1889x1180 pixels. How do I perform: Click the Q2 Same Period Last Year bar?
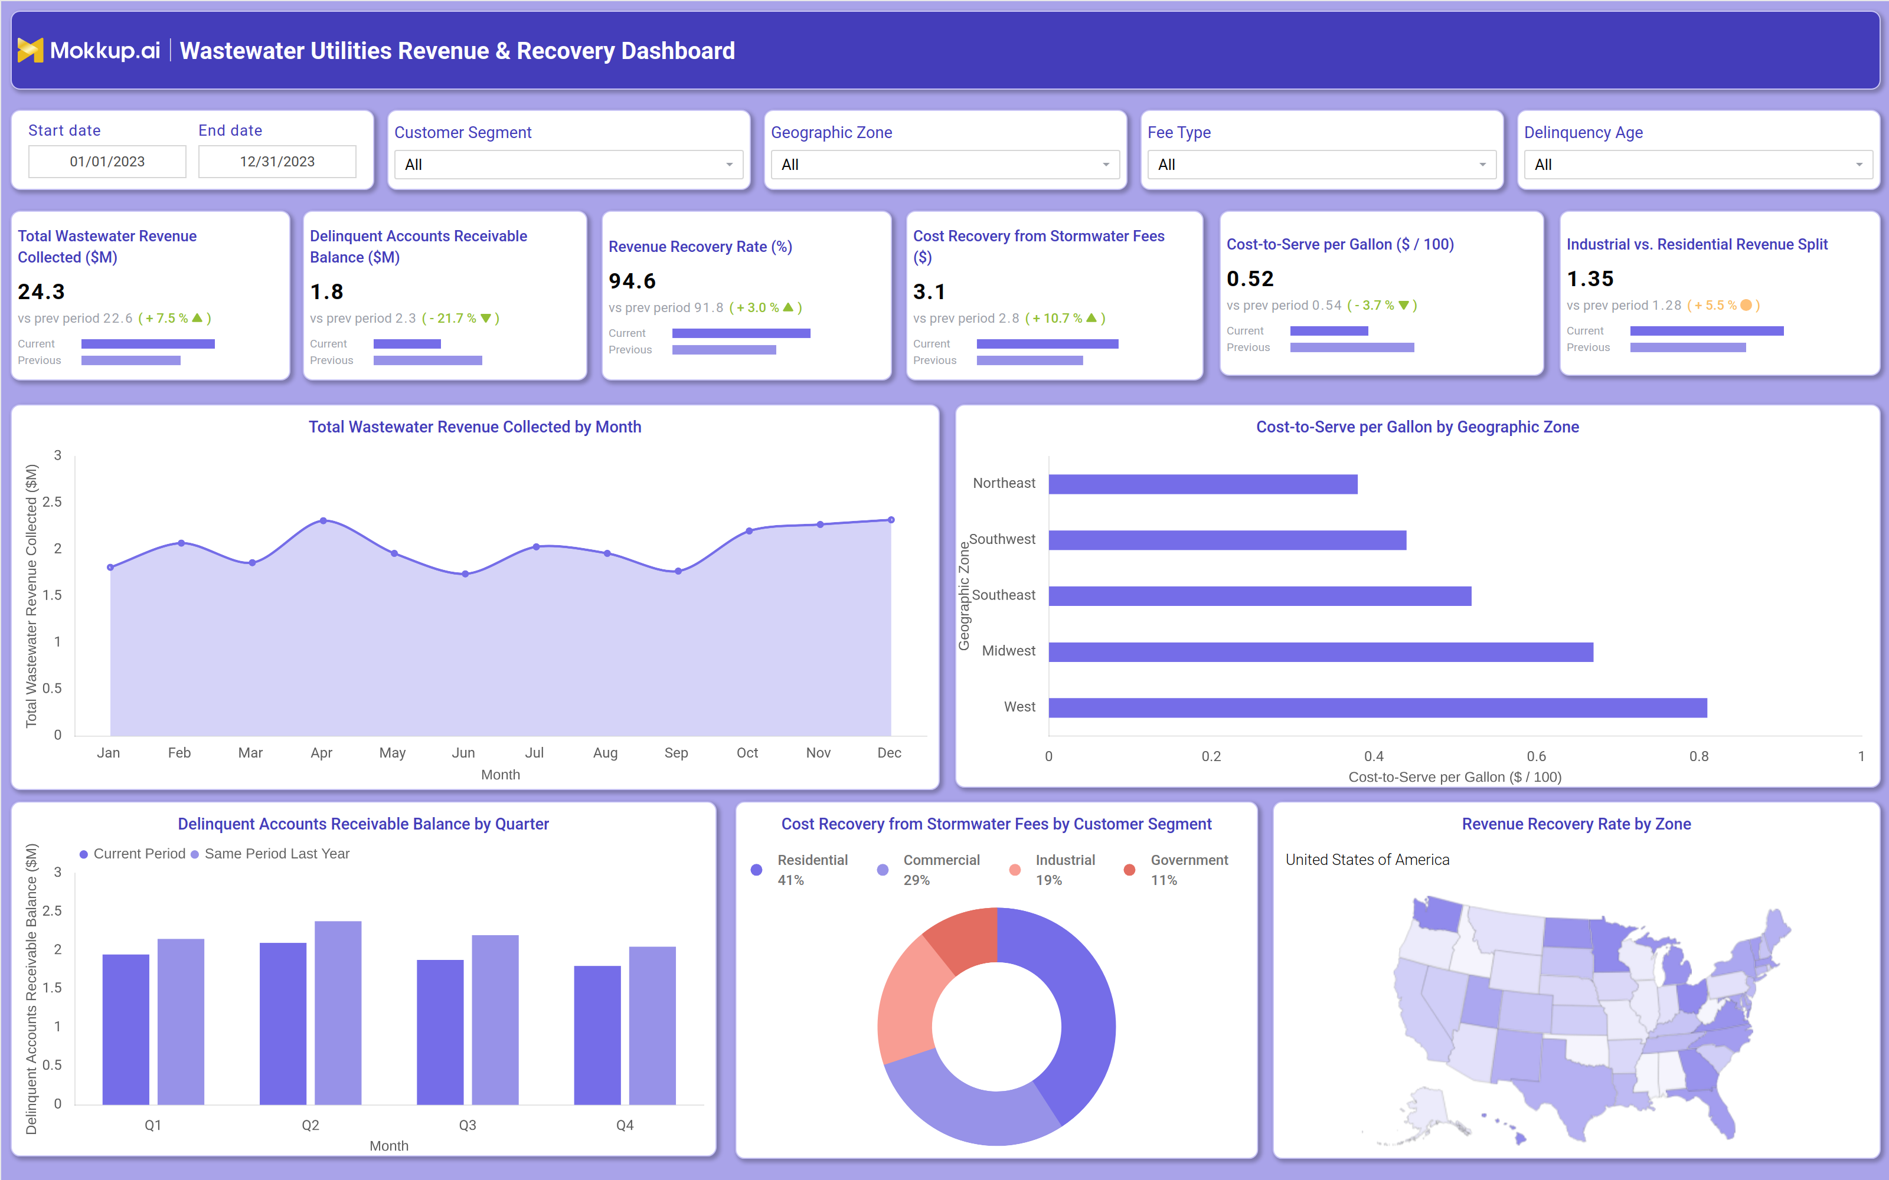[x=338, y=1013]
